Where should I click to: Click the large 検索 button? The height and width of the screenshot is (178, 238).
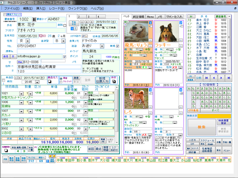[x=202, y=127]
